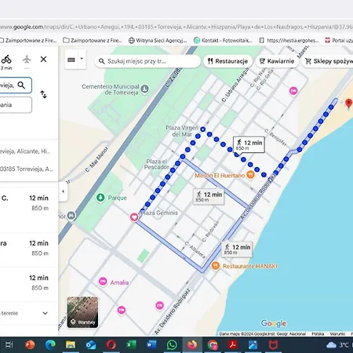Open the menu dropdown arrow on the map

click(82, 59)
